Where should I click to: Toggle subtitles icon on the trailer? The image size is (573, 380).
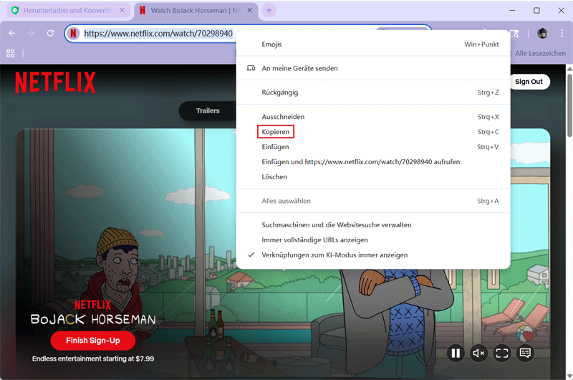(525, 353)
